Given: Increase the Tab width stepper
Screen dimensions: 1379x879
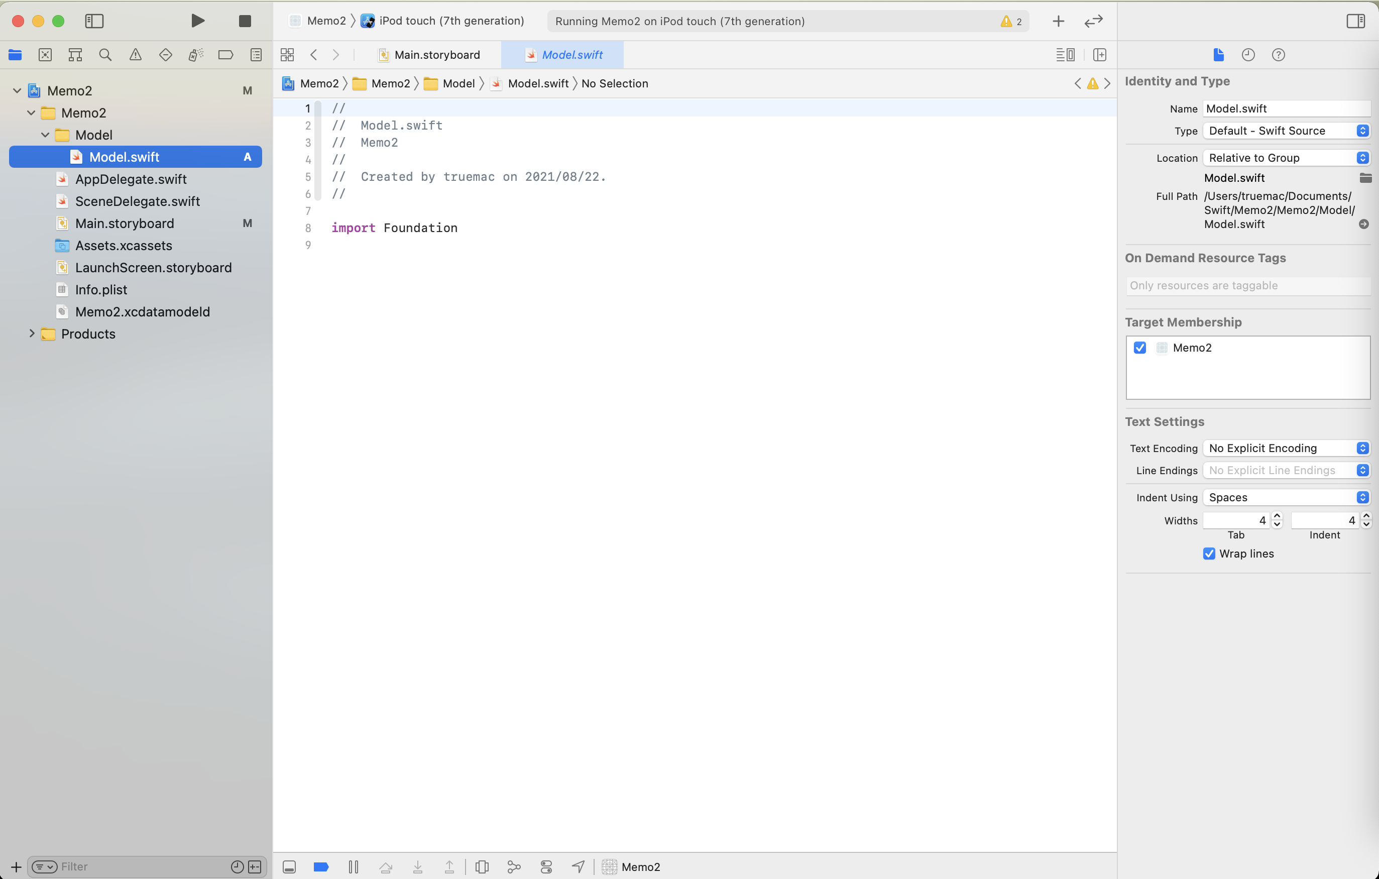Looking at the screenshot, I should (x=1277, y=516).
